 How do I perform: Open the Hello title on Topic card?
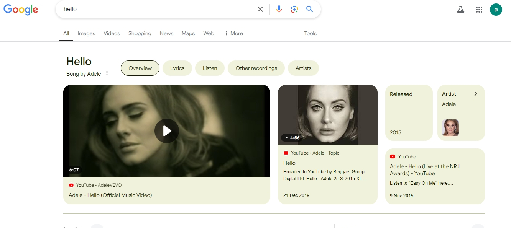click(x=289, y=163)
